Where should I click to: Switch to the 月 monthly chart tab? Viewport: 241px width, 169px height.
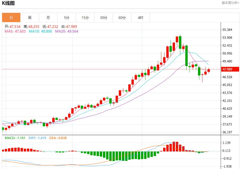48,17
